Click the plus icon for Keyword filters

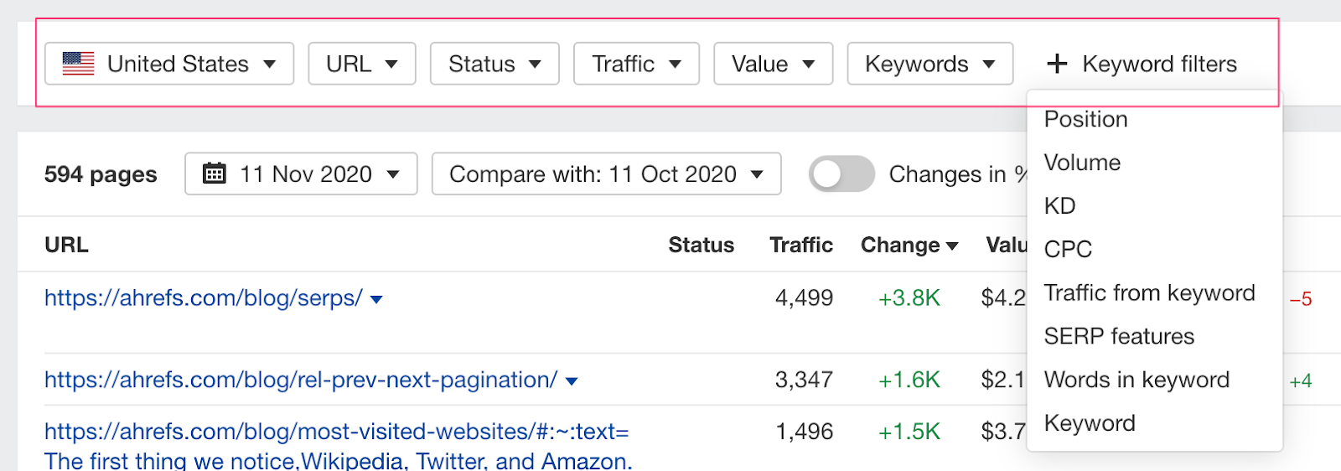click(1057, 64)
